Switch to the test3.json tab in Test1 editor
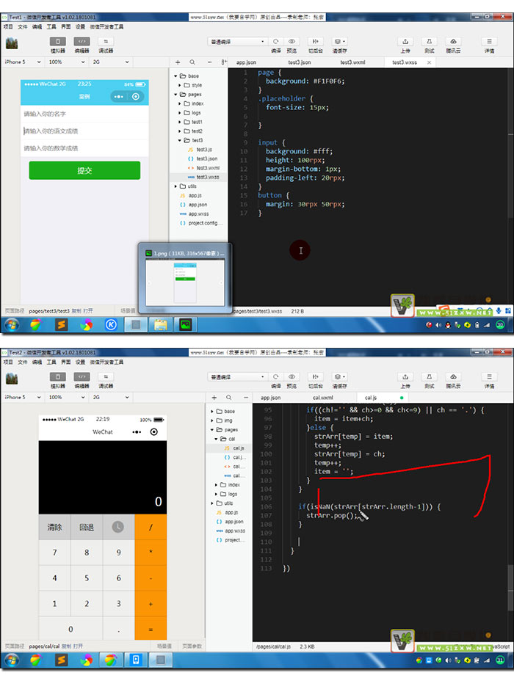Image resolution: width=514 pixels, height=678 pixels. [x=300, y=62]
